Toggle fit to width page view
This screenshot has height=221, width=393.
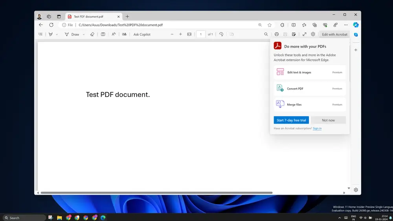pyautogui.click(x=189, y=34)
